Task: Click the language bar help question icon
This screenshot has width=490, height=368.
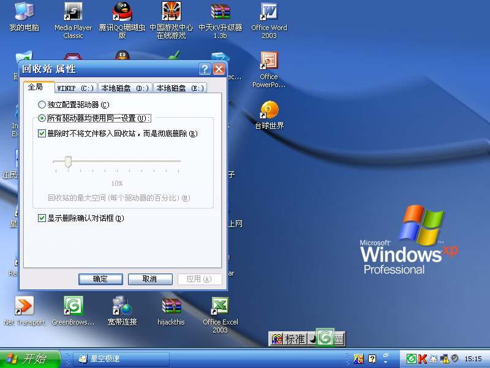Action: (372, 359)
